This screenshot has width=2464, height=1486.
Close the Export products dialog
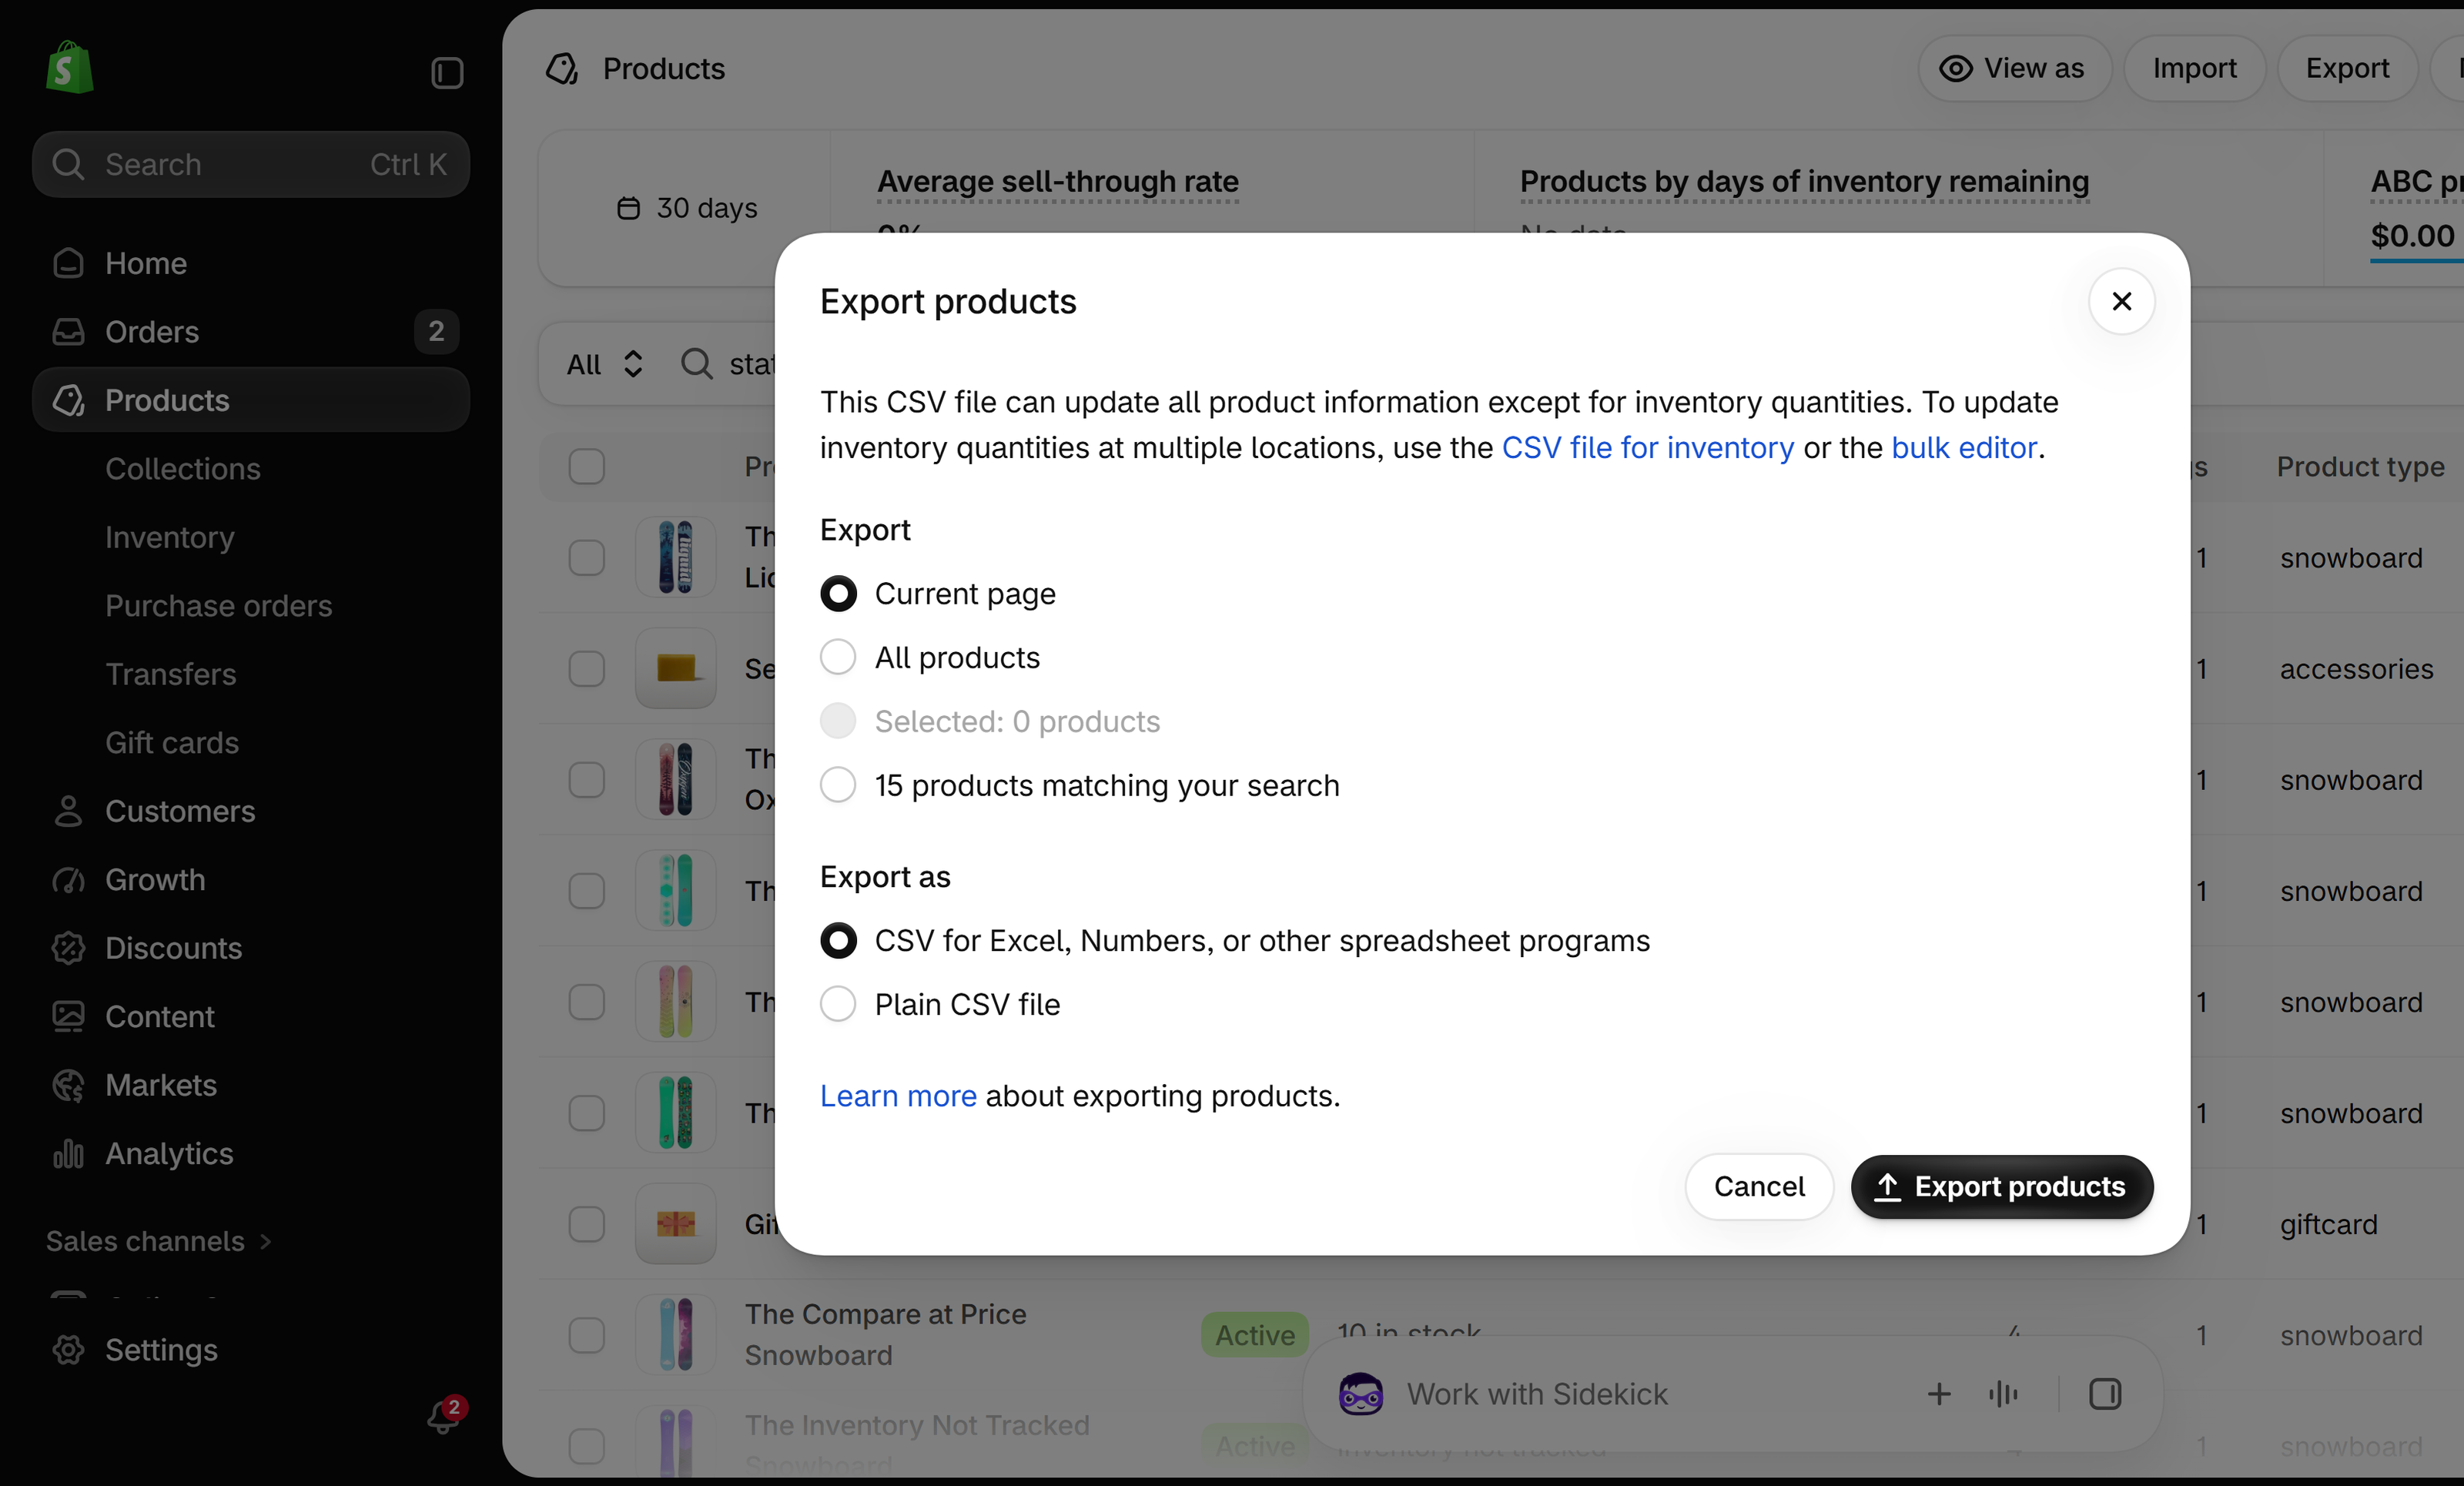[2121, 301]
